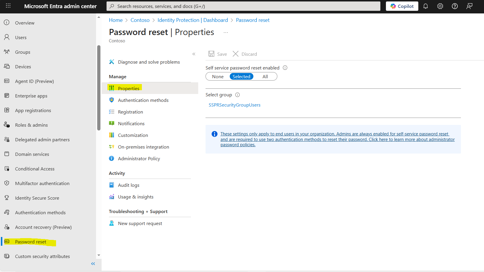Select Conditional Access in the sidebar
This screenshot has width=484, height=272.
(34, 169)
